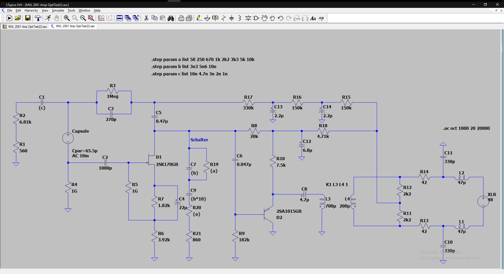Click the '700µ' value of L3

pos(331,206)
